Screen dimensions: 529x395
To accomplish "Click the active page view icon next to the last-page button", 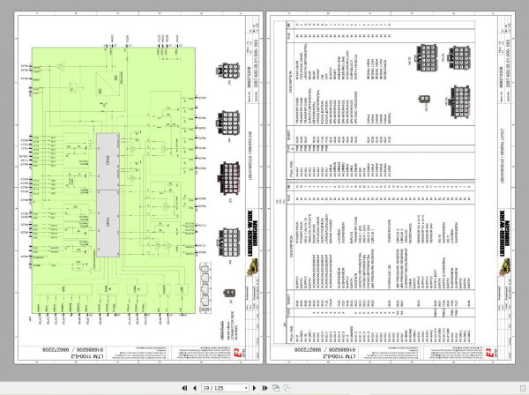I will point(276,388).
